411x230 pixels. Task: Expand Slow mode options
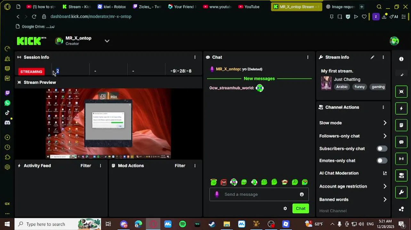[385, 123]
